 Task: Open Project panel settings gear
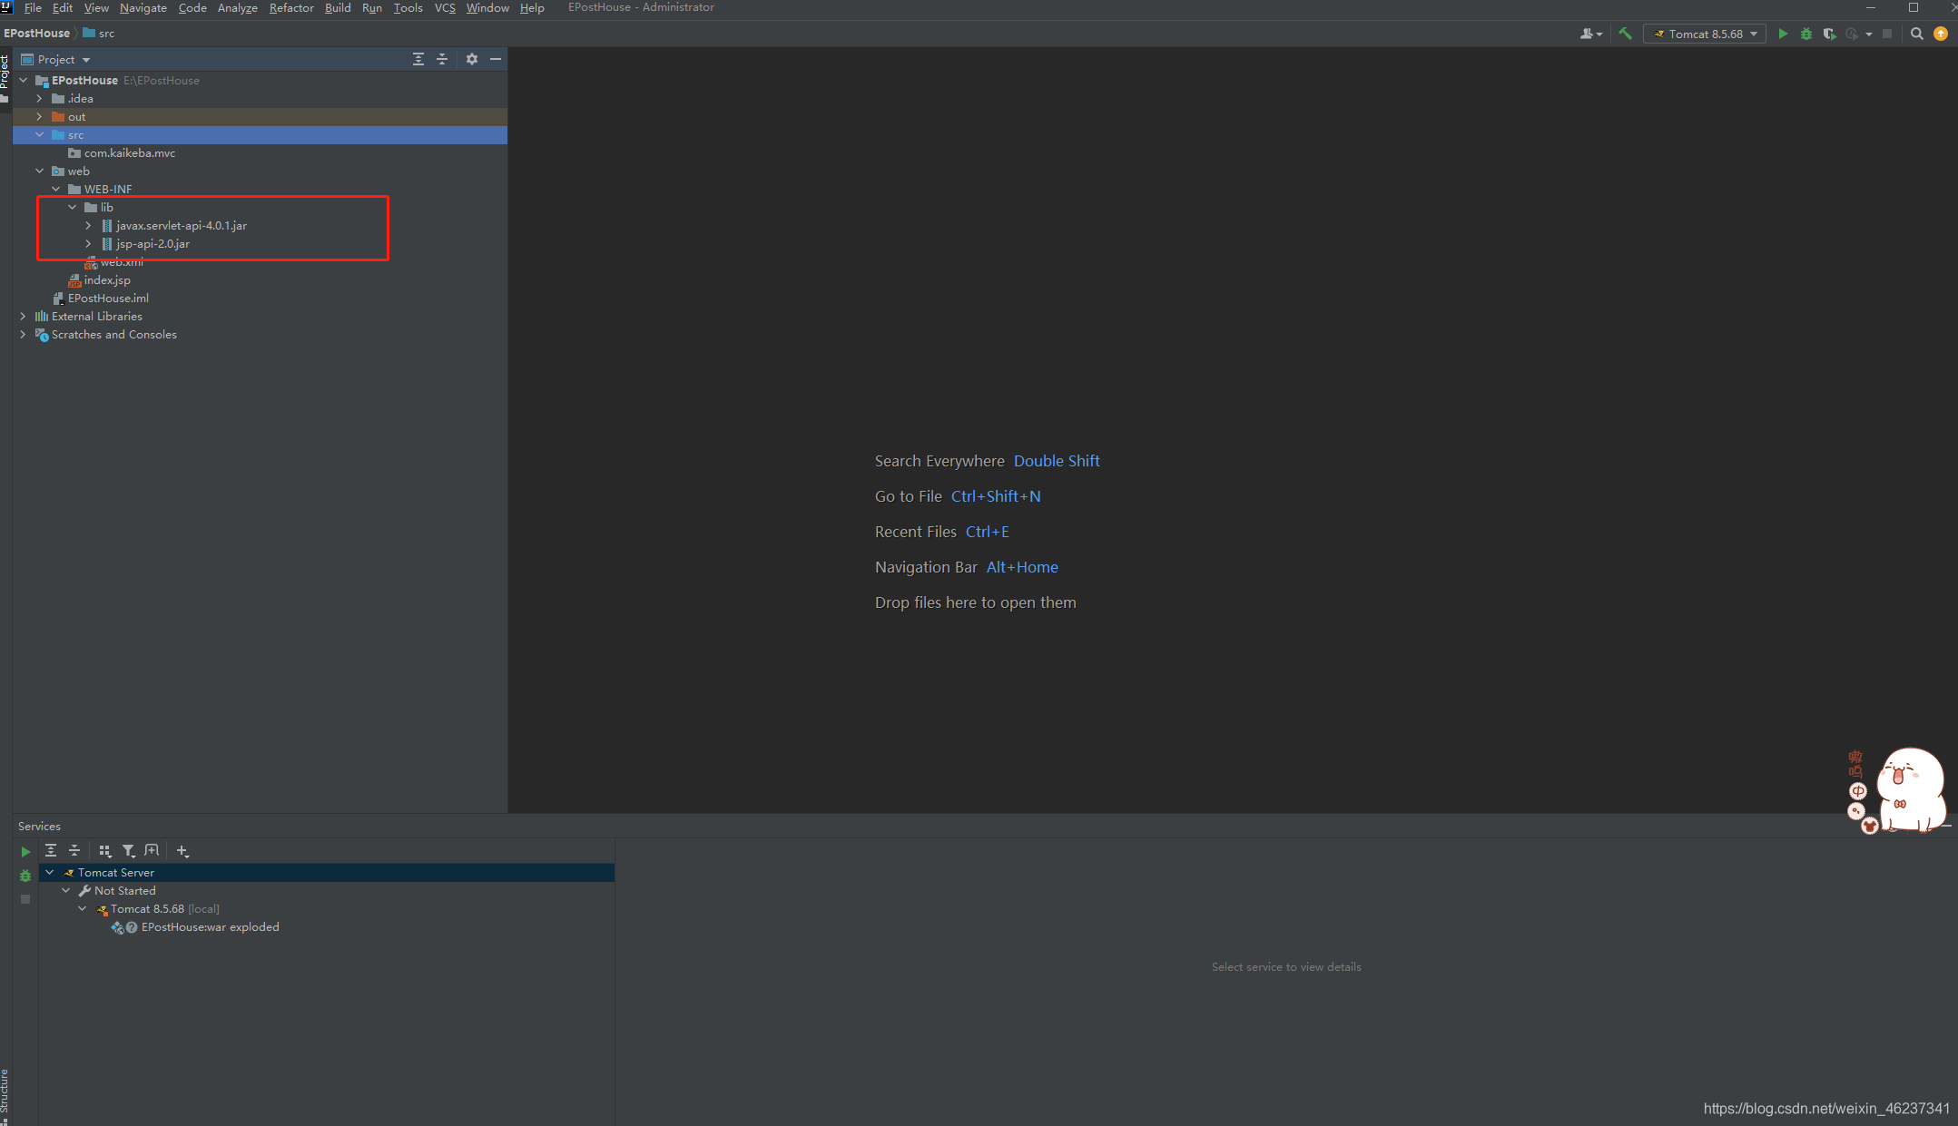472,59
